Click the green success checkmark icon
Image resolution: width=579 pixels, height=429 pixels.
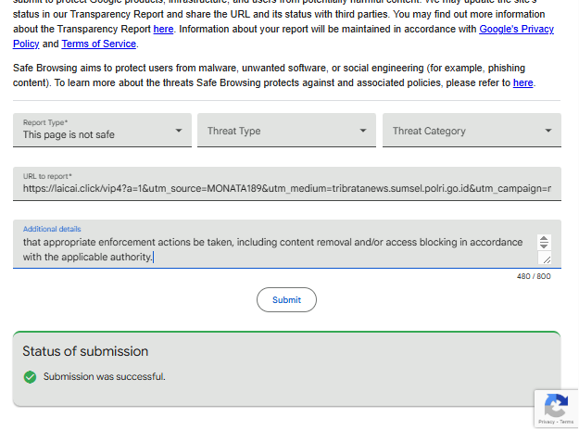coord(30,377)
